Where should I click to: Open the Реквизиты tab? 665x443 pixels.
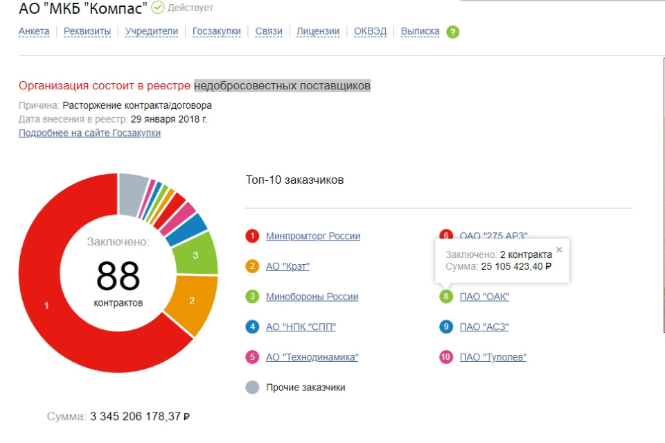click(87, 31)
